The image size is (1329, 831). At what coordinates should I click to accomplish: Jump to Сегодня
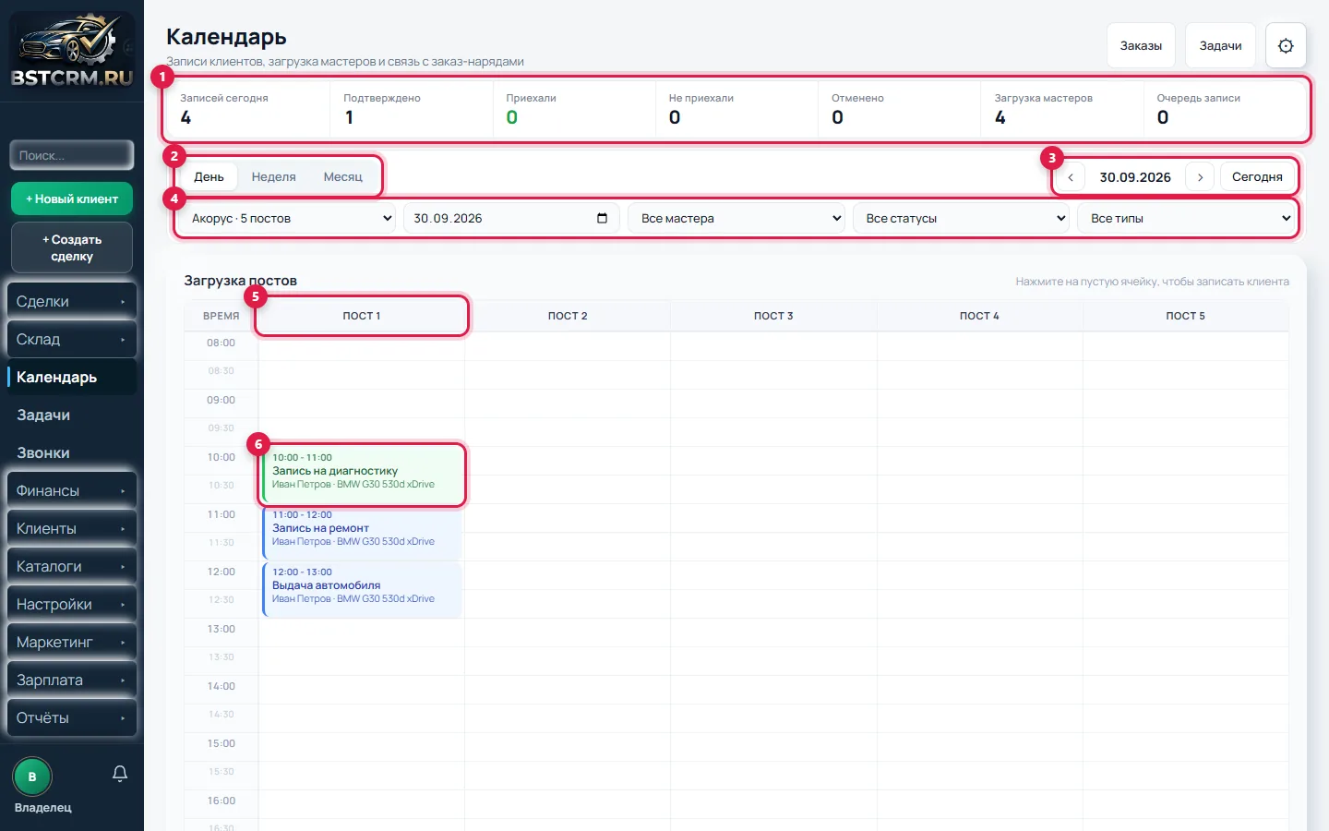1257,177
